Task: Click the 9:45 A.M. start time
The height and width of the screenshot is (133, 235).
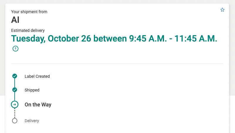Action: click(148, 39)
